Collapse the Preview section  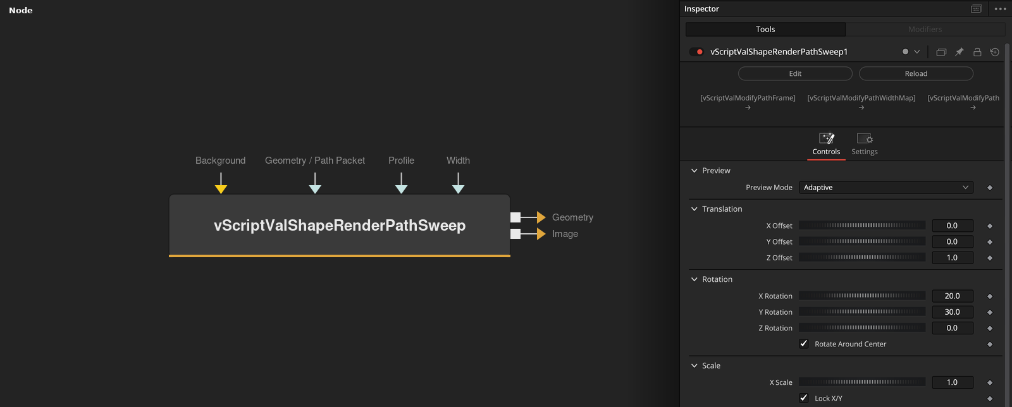click(694, 171)
